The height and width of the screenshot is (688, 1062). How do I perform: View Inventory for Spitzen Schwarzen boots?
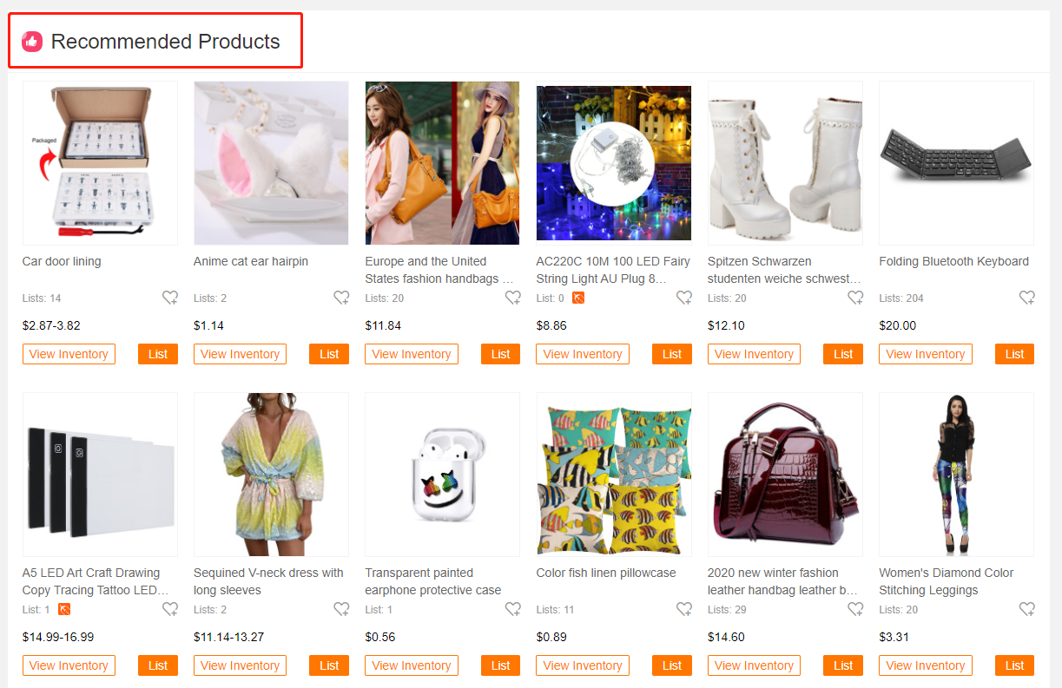(x=754, y=354)
